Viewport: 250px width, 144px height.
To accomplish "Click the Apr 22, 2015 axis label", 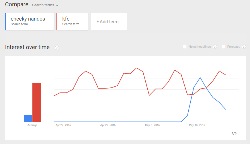I will click(63, 125).
